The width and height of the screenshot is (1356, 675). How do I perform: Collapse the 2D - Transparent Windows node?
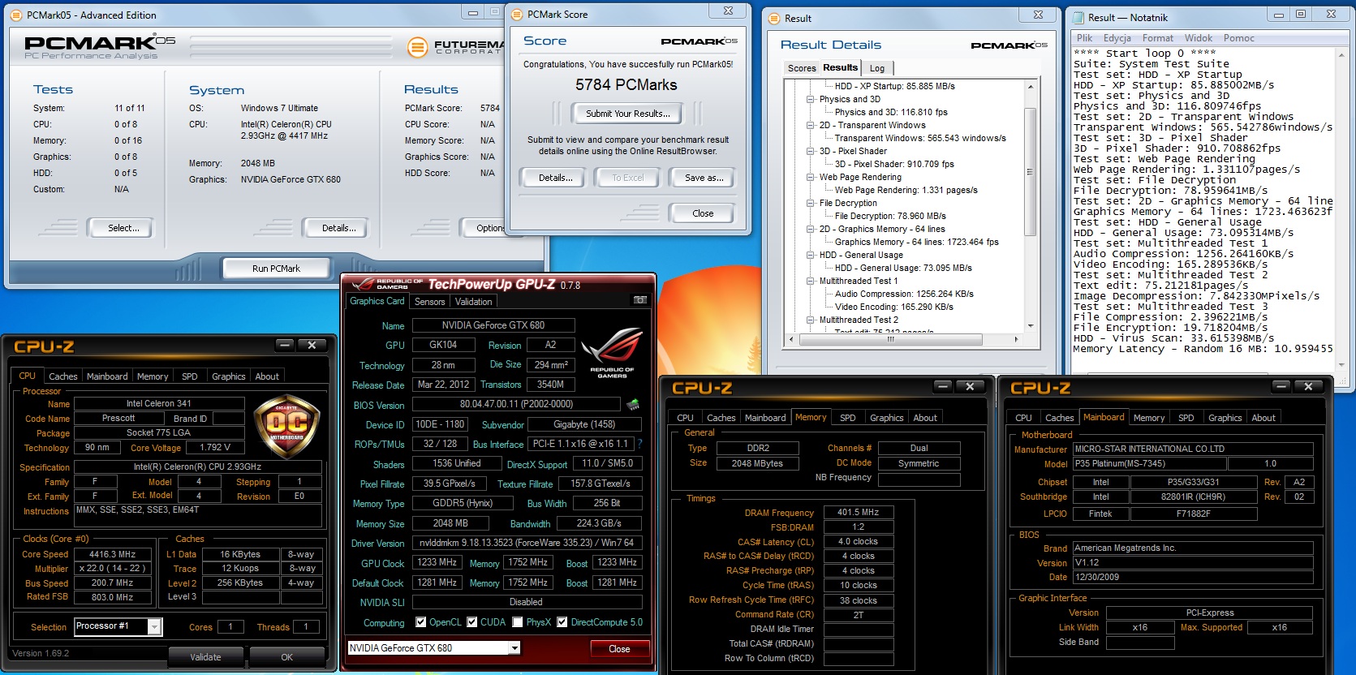click(x=810, y=125)
